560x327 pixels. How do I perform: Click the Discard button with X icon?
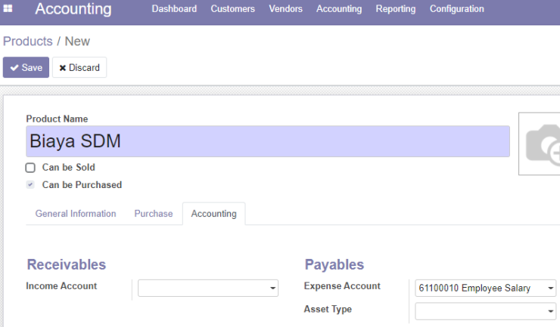tap(79, 67)
